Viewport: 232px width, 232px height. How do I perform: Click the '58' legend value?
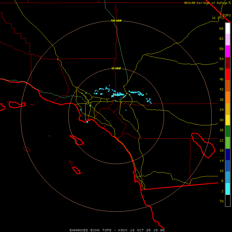coord(221,49)
